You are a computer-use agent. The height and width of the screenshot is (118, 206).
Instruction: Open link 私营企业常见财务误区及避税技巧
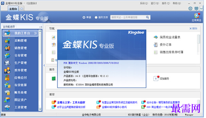pyautogui.click(x=120, y=102)
